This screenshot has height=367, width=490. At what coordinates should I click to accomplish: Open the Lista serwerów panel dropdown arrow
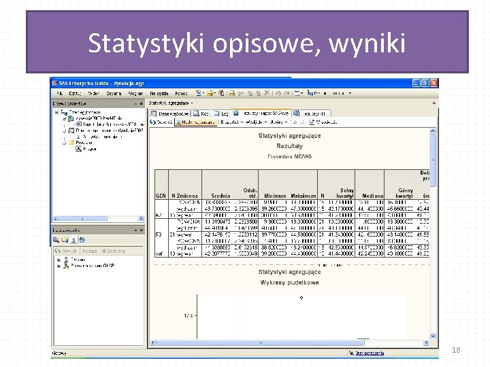click(x=135, y=230)
